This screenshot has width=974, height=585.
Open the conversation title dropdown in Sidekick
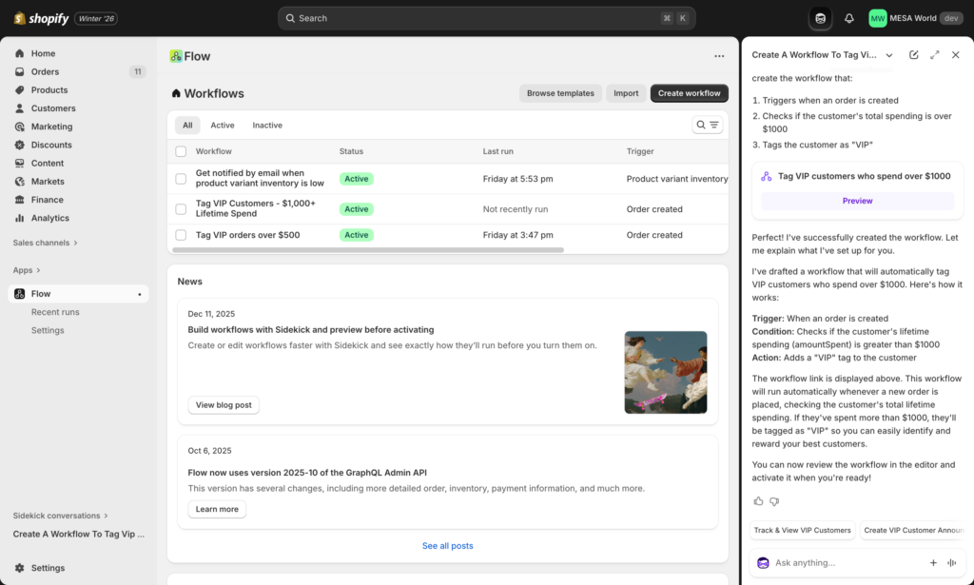[x=889, y=55]
